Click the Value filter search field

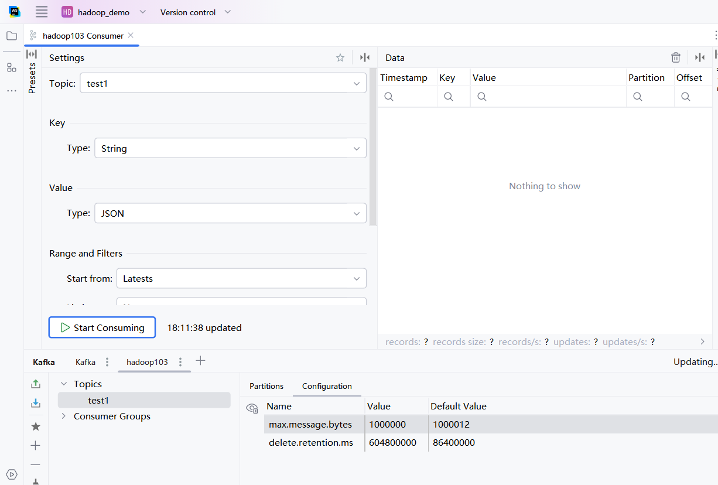click(548, 97)
